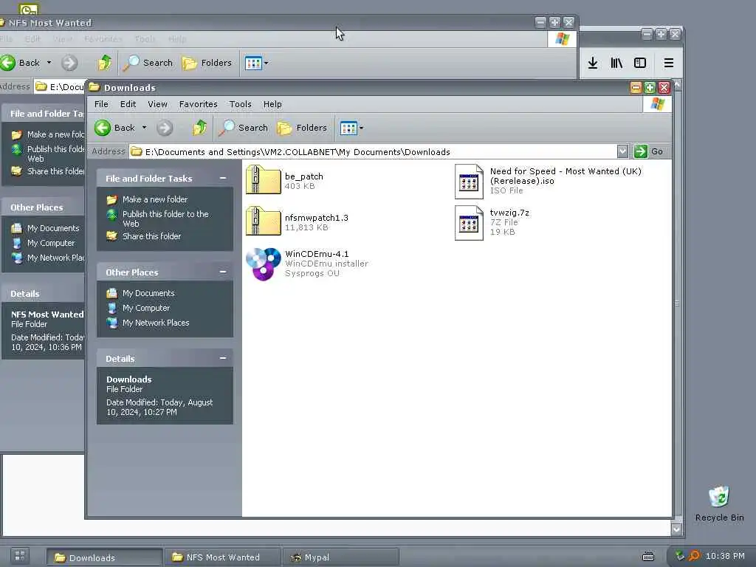Go up a folder in NFS Most Wanted window
The image size is (756, 567).
104,63
